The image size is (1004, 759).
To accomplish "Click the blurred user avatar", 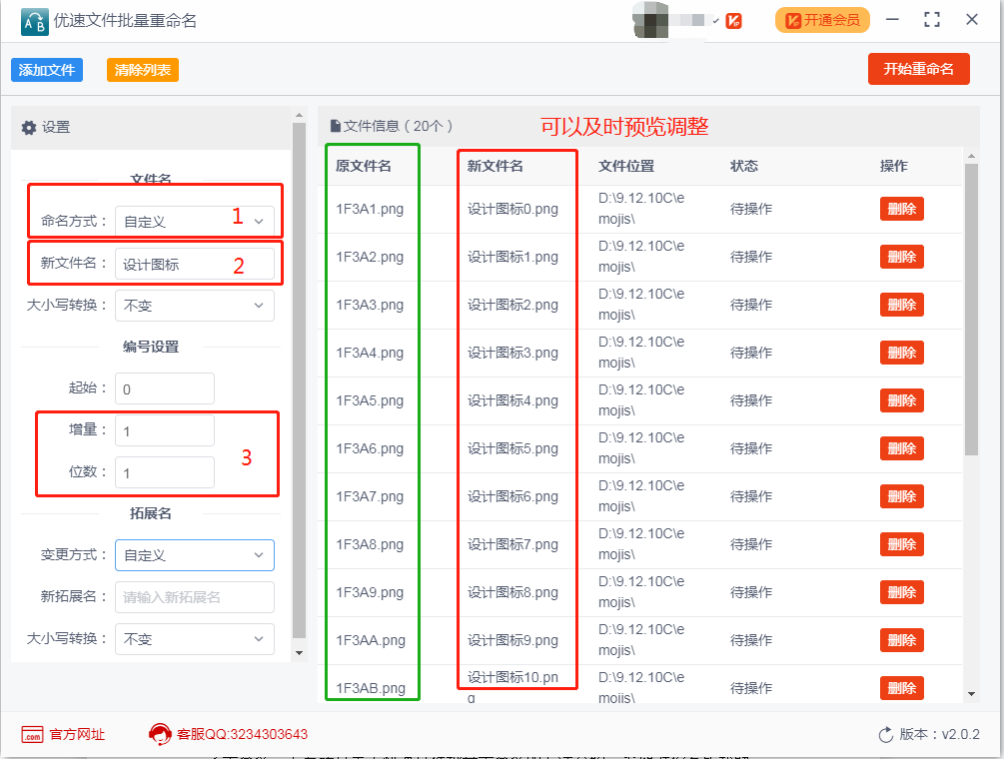I will pos(650,20).
